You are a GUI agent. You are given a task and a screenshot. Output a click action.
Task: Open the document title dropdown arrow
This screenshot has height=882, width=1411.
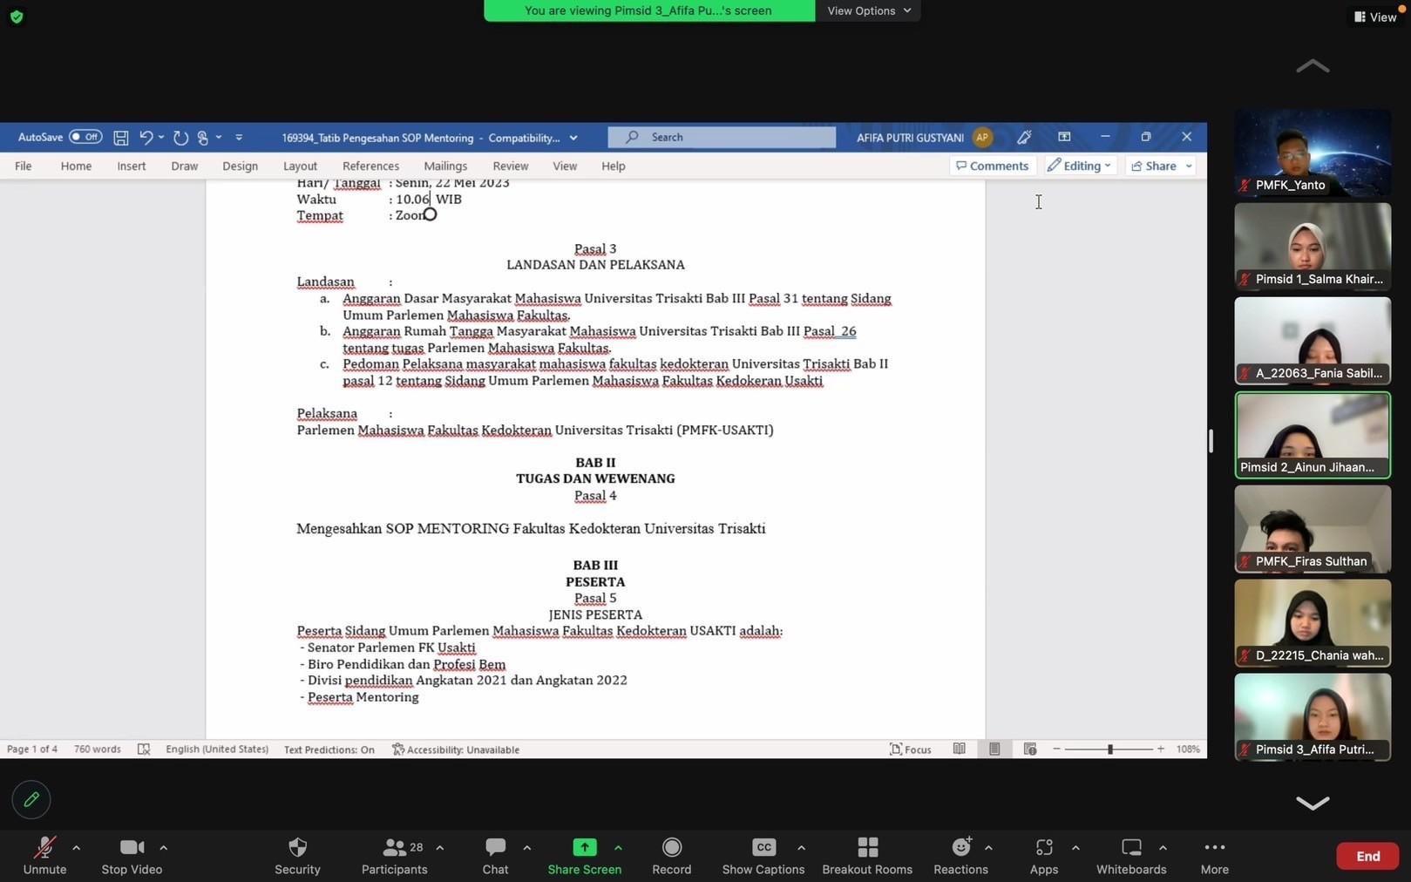pos(573,138)
